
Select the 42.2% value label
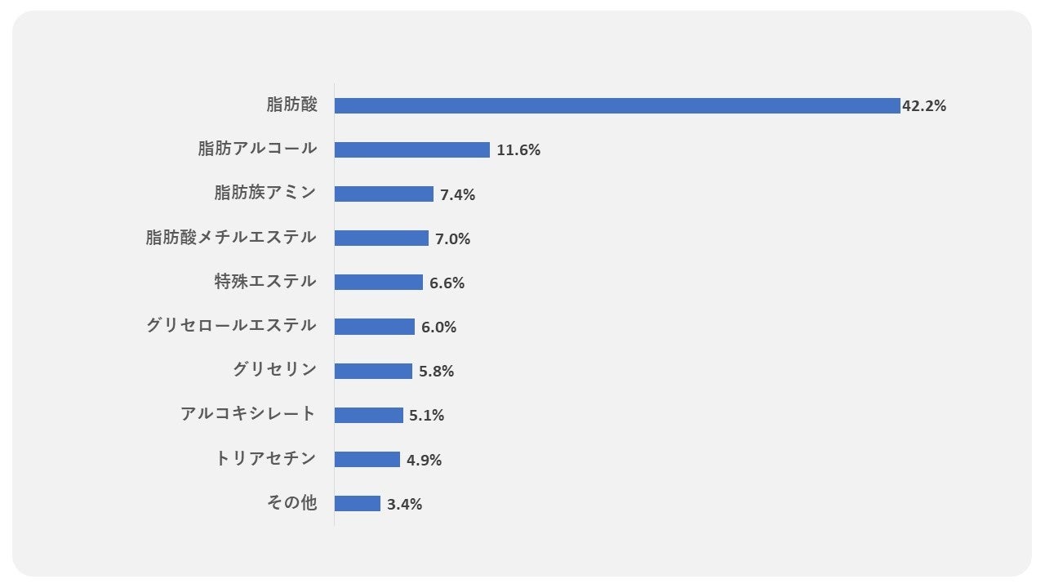924,106
